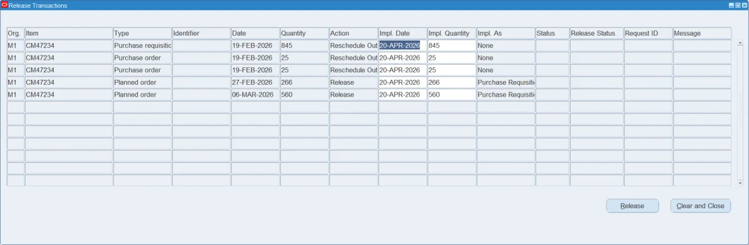
Task: Click the Item cell in the Purchase requisition row
Action: coord(69,46)
